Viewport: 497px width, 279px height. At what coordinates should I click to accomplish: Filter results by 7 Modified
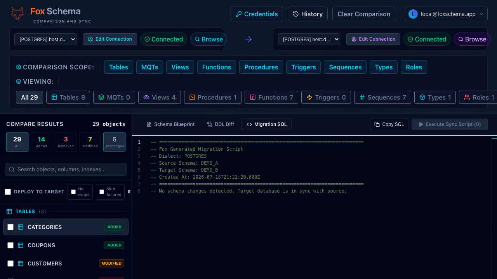(x=90, y=142)
